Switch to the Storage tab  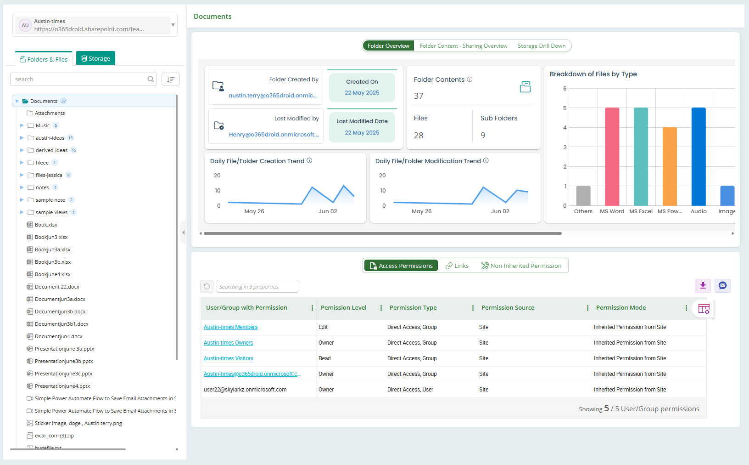point(95,58)
